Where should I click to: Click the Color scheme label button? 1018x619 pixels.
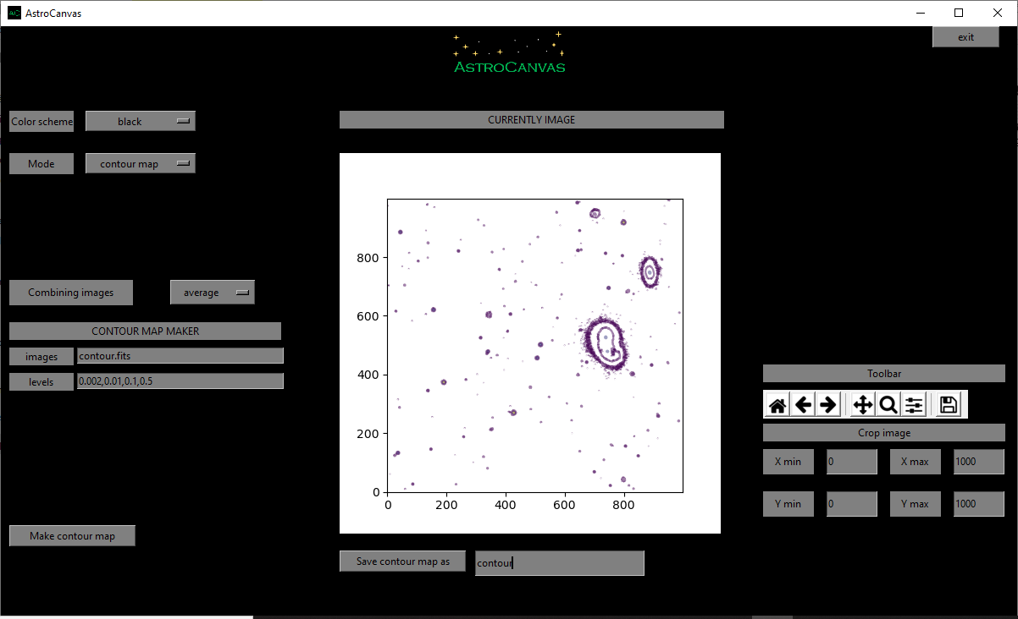point(41,121)
